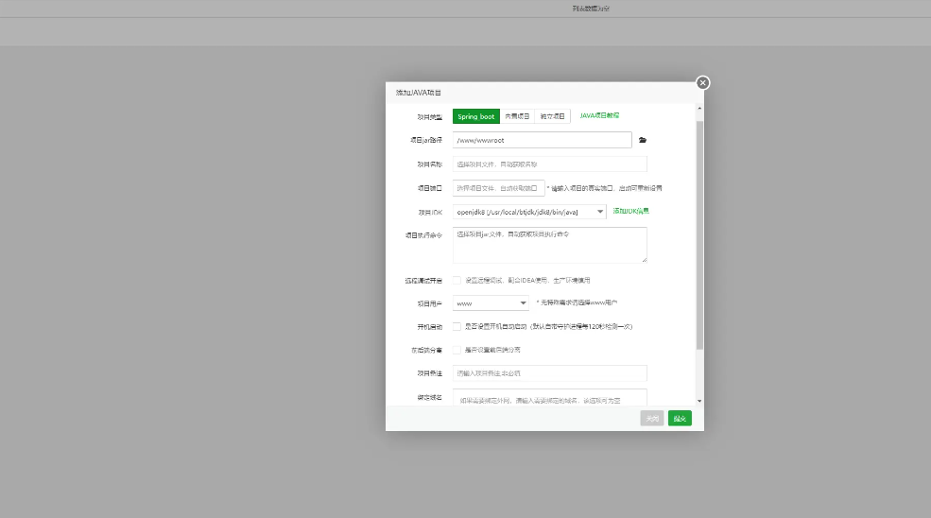Open the openjdk8 JDK dropdown
Screen dimensions: 931x518
529,212
